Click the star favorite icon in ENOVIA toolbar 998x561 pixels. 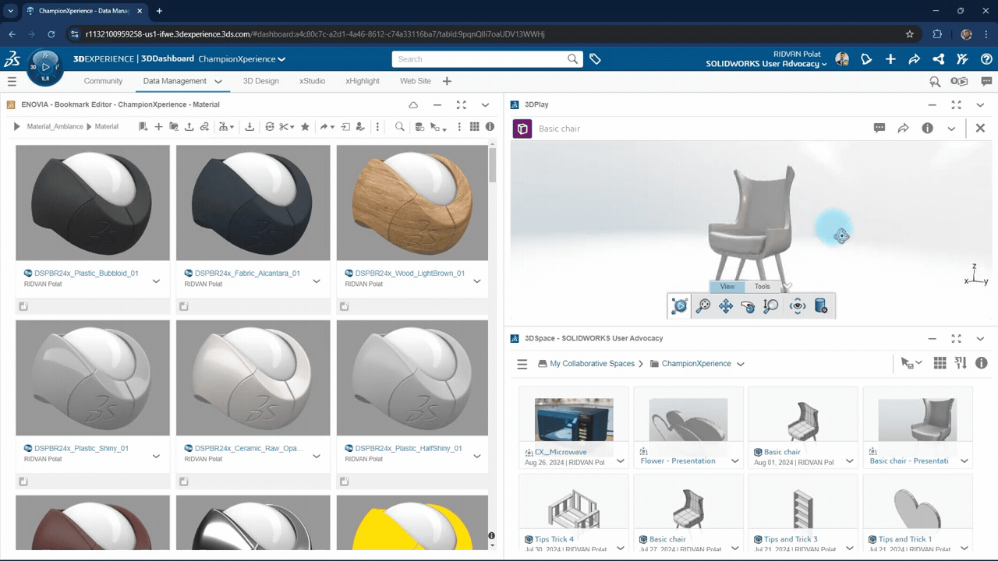tap(305, 126)
